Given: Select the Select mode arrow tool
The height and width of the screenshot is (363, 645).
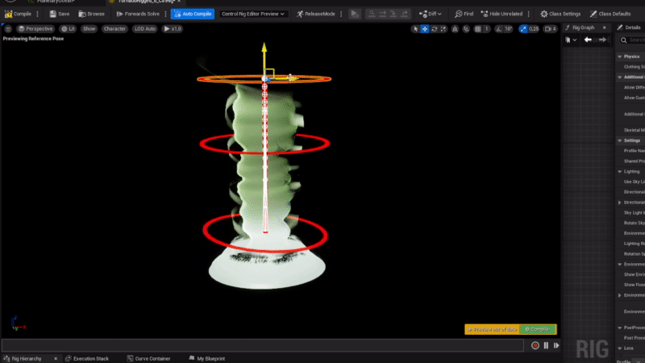Looking at the screenshot, I should pos(415,29).
